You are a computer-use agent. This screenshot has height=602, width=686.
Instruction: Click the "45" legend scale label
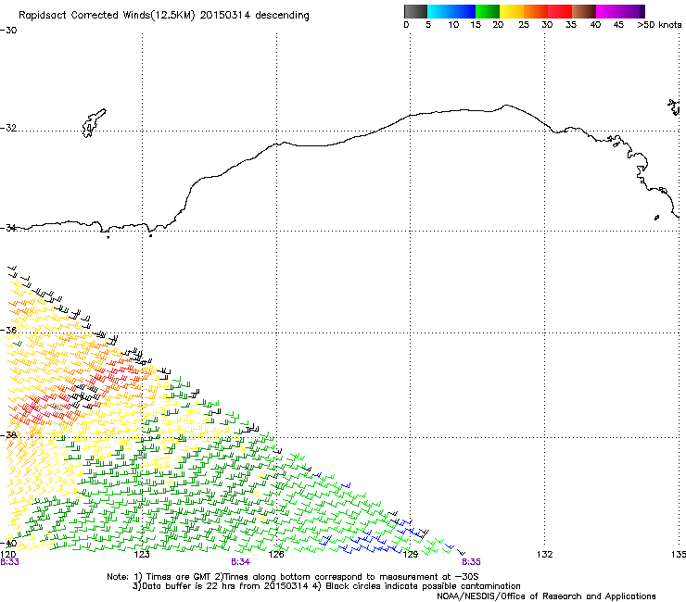(x=618, y=25)
